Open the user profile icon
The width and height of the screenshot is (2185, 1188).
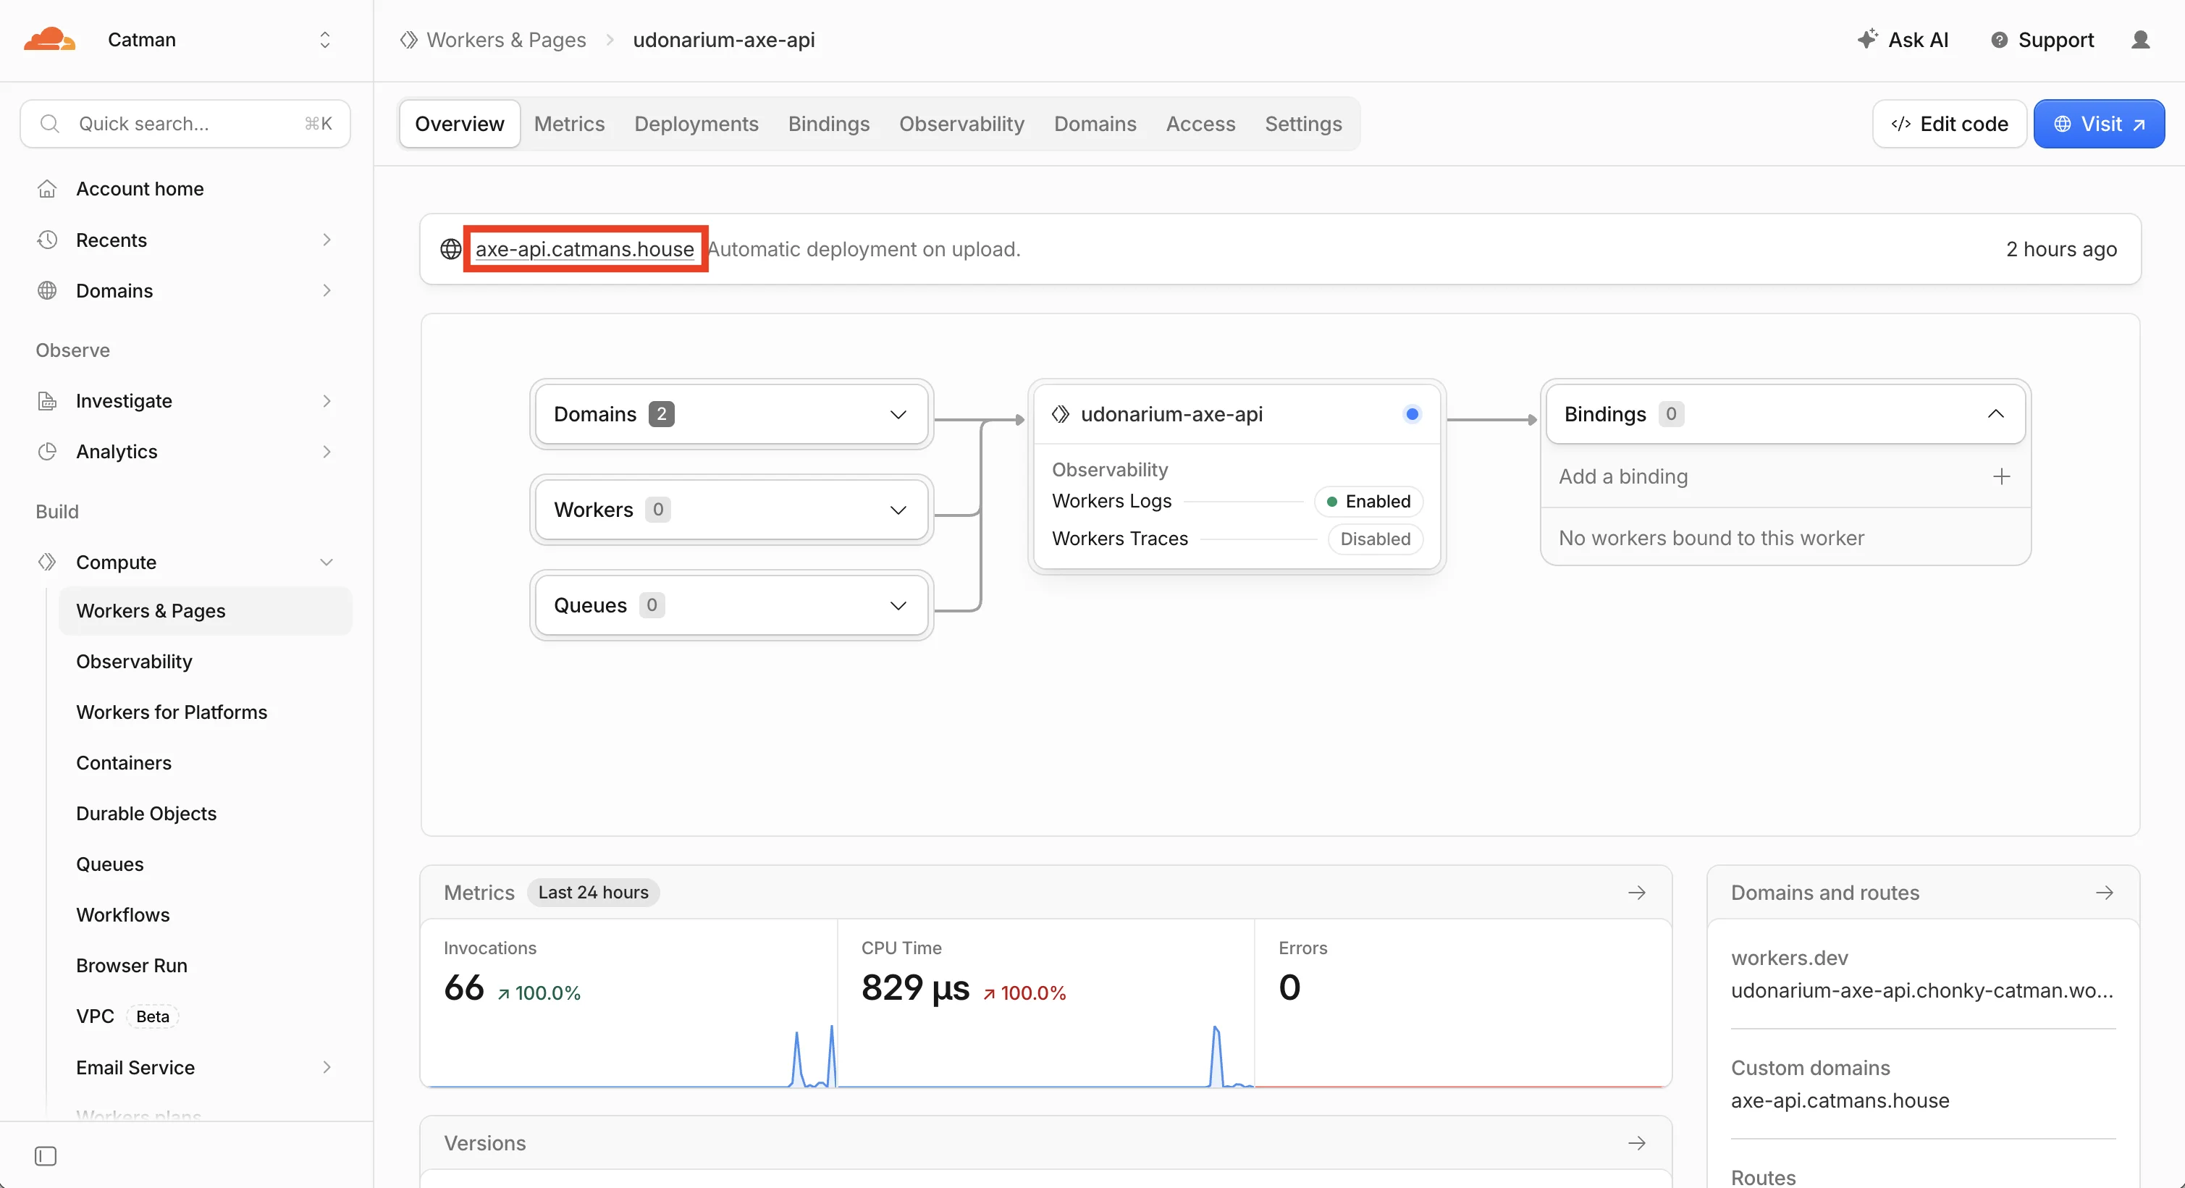pyautogui.click(x=2141, y=40)
